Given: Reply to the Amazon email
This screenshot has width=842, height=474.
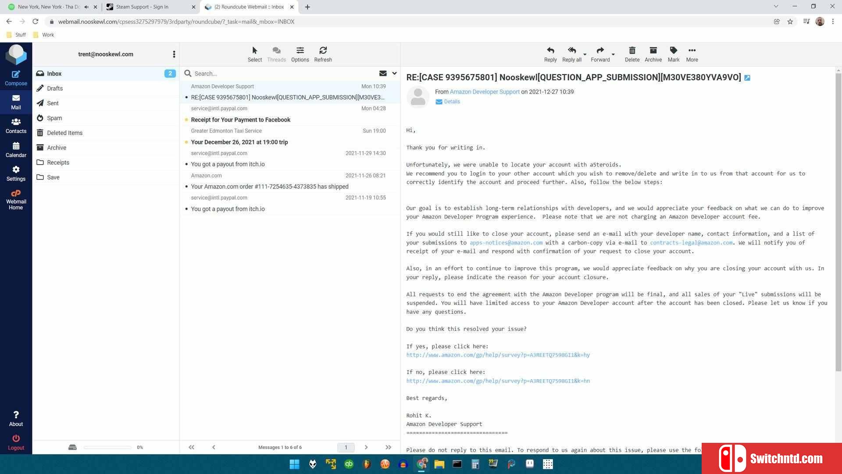Looking at the screenshot, I should (550, 54).
